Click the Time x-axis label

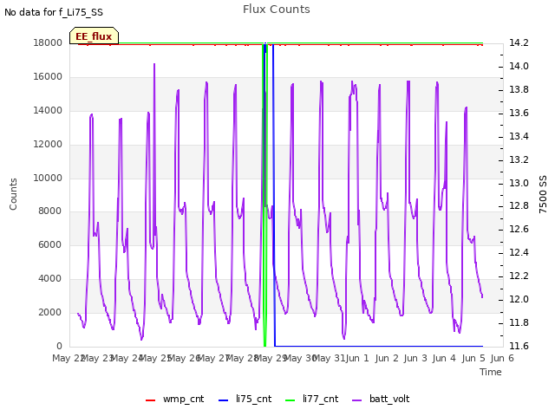click(491, 372)
